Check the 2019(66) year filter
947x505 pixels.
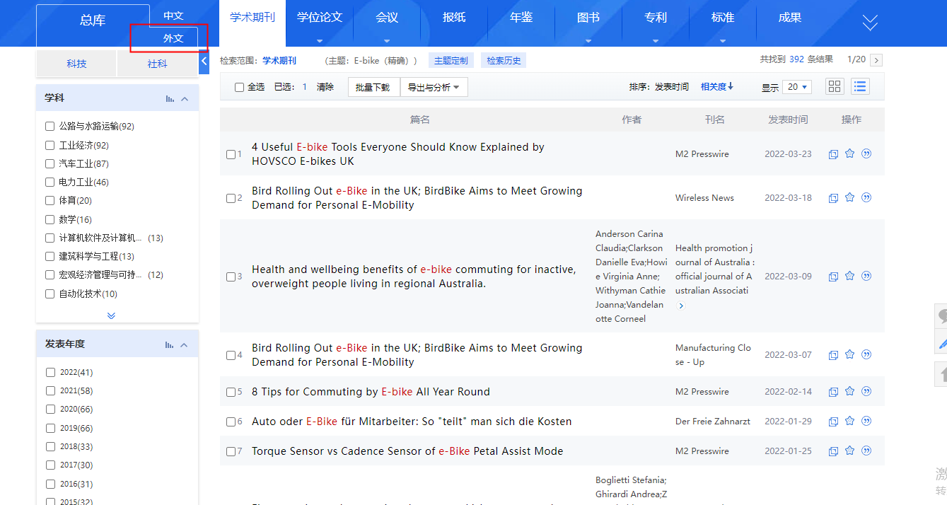[50, 428]
